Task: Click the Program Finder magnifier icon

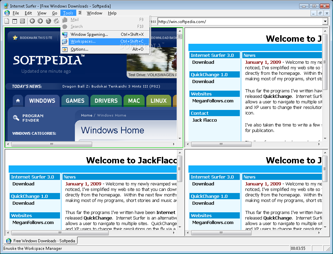Action: pyautogui.click(x=16, y=118)
